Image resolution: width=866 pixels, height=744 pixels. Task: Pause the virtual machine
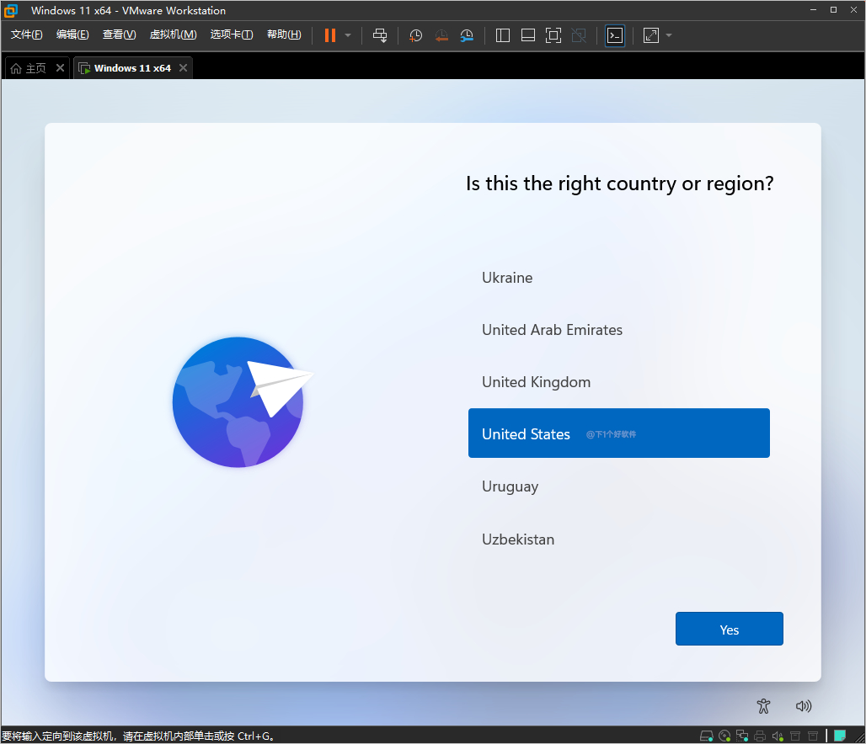(329, 35)
